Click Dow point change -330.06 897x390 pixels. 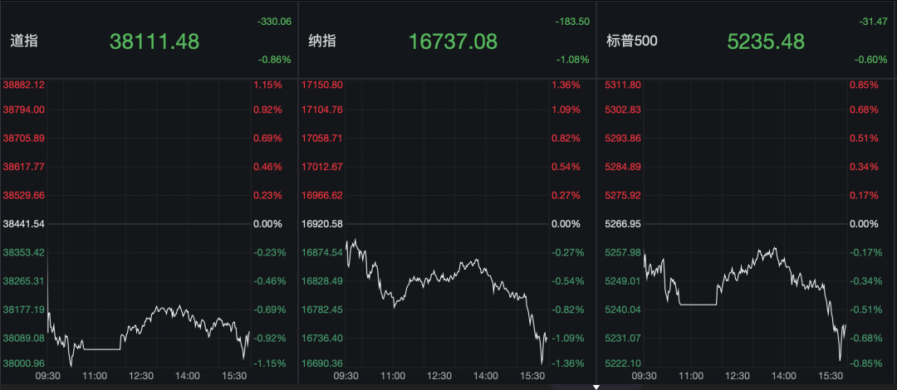pos(274,22)
